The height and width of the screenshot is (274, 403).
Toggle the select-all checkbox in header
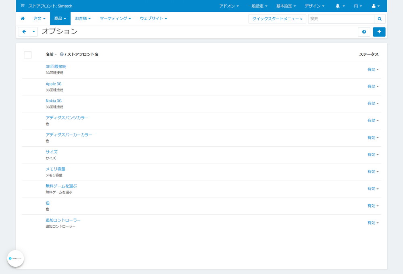pos(28,55)
